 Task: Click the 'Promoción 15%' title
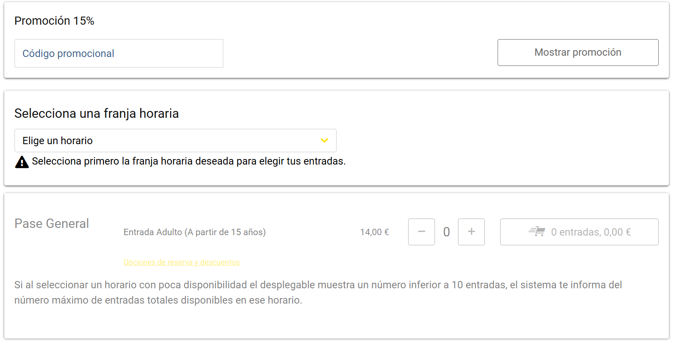pyautogui.click(x=54, y=21)
